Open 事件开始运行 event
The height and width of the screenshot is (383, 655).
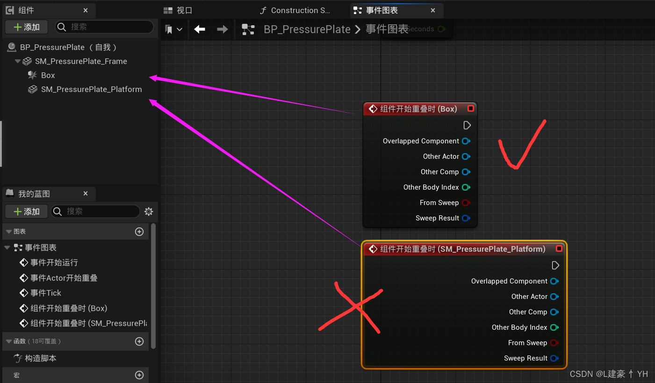[54, 262]
